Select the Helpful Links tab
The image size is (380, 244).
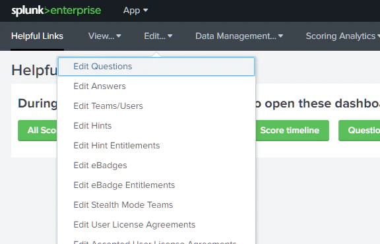click(37, 36)
